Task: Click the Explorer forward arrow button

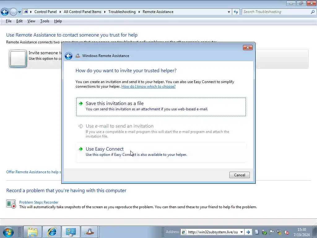Action: [x=13, y=12]
